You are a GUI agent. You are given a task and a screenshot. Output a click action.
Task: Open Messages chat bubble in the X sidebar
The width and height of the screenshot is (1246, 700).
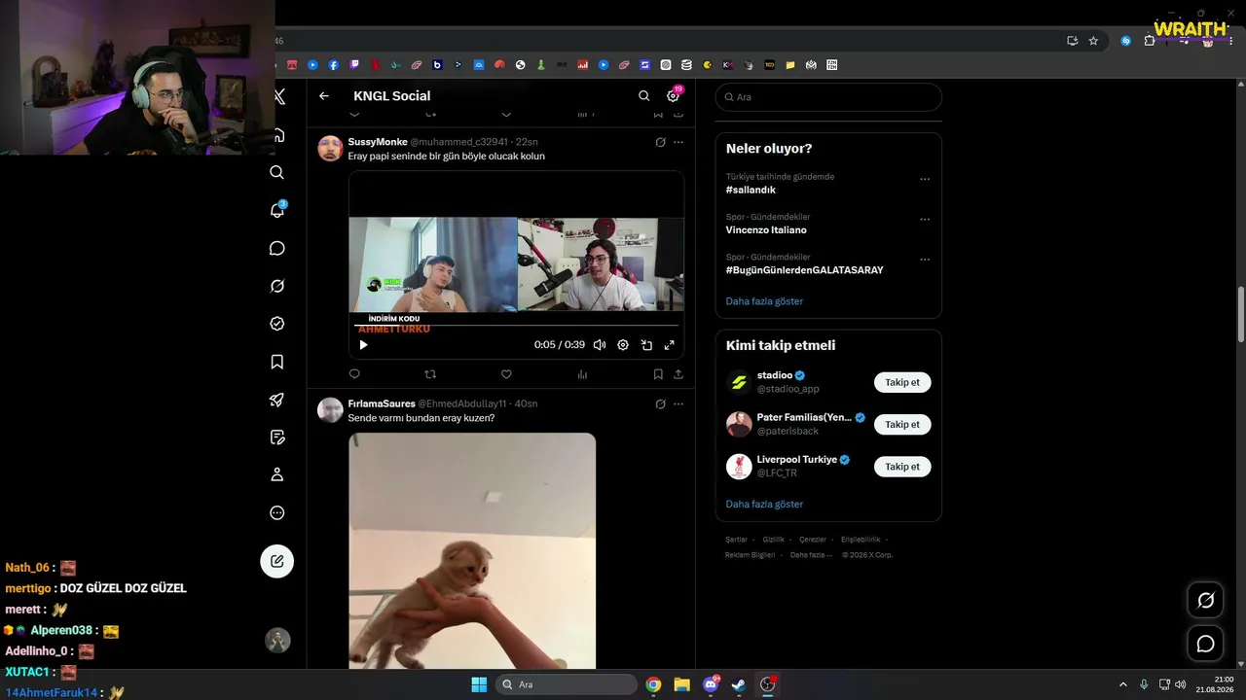click(277, 249)
